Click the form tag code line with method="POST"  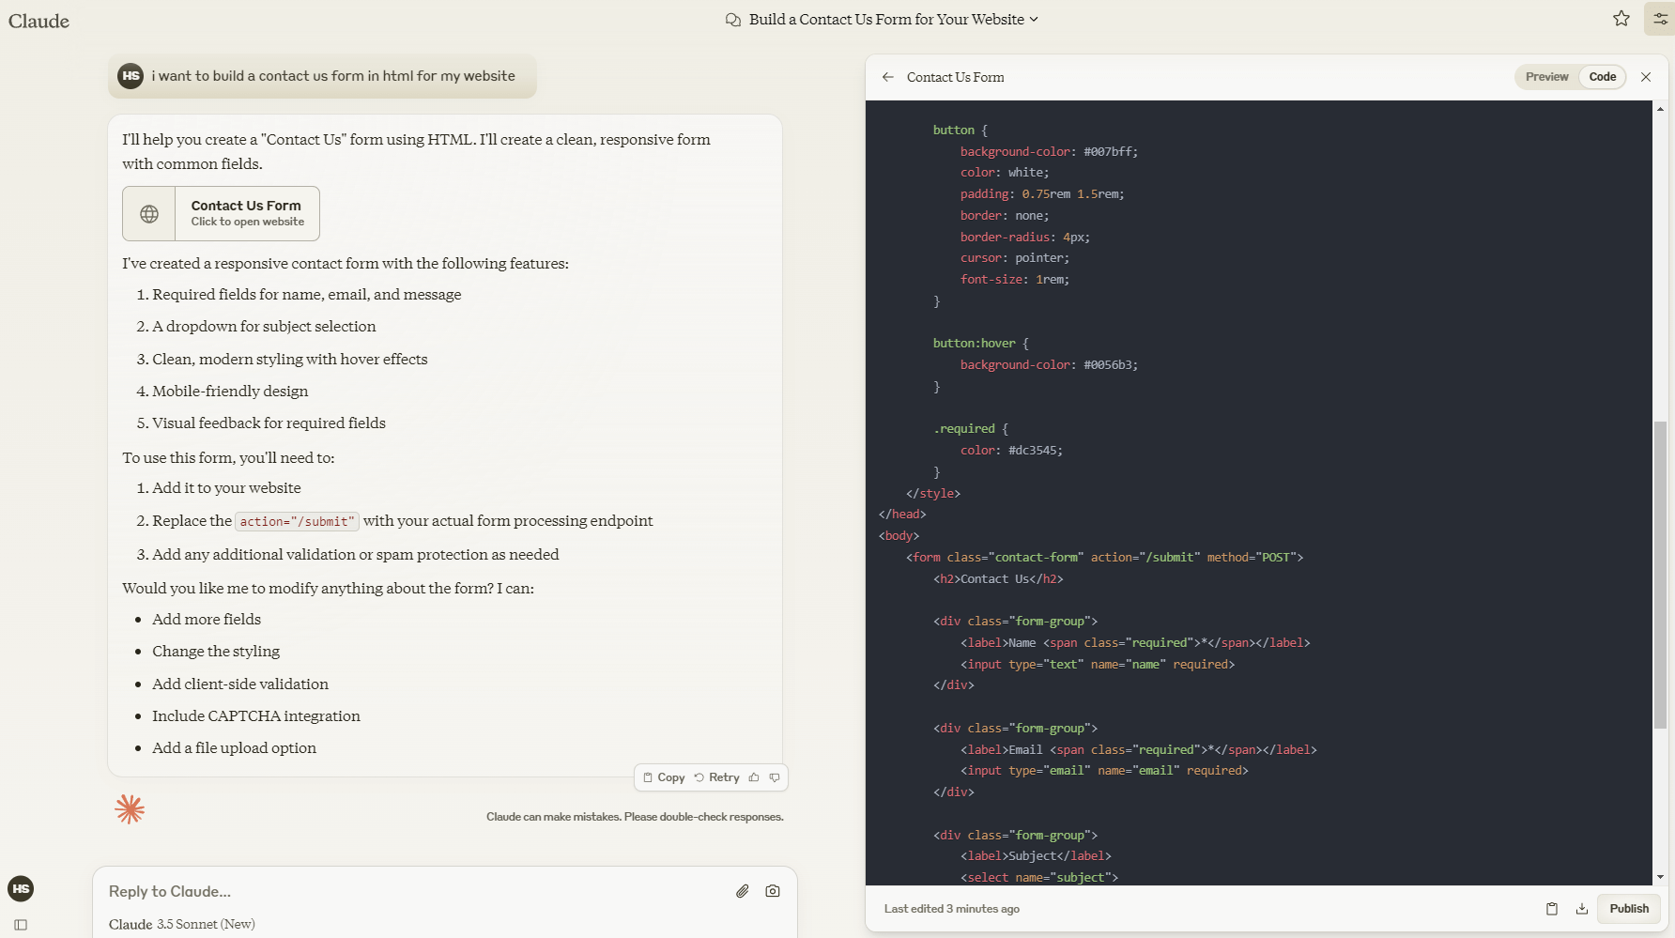click(1104, 558)
